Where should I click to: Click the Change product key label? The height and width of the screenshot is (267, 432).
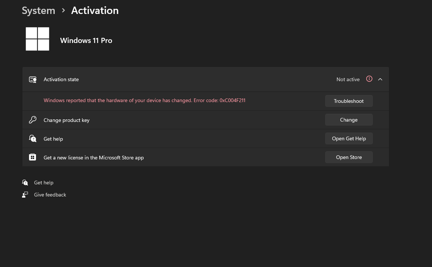pyautogui.click(x=66, y=120)
